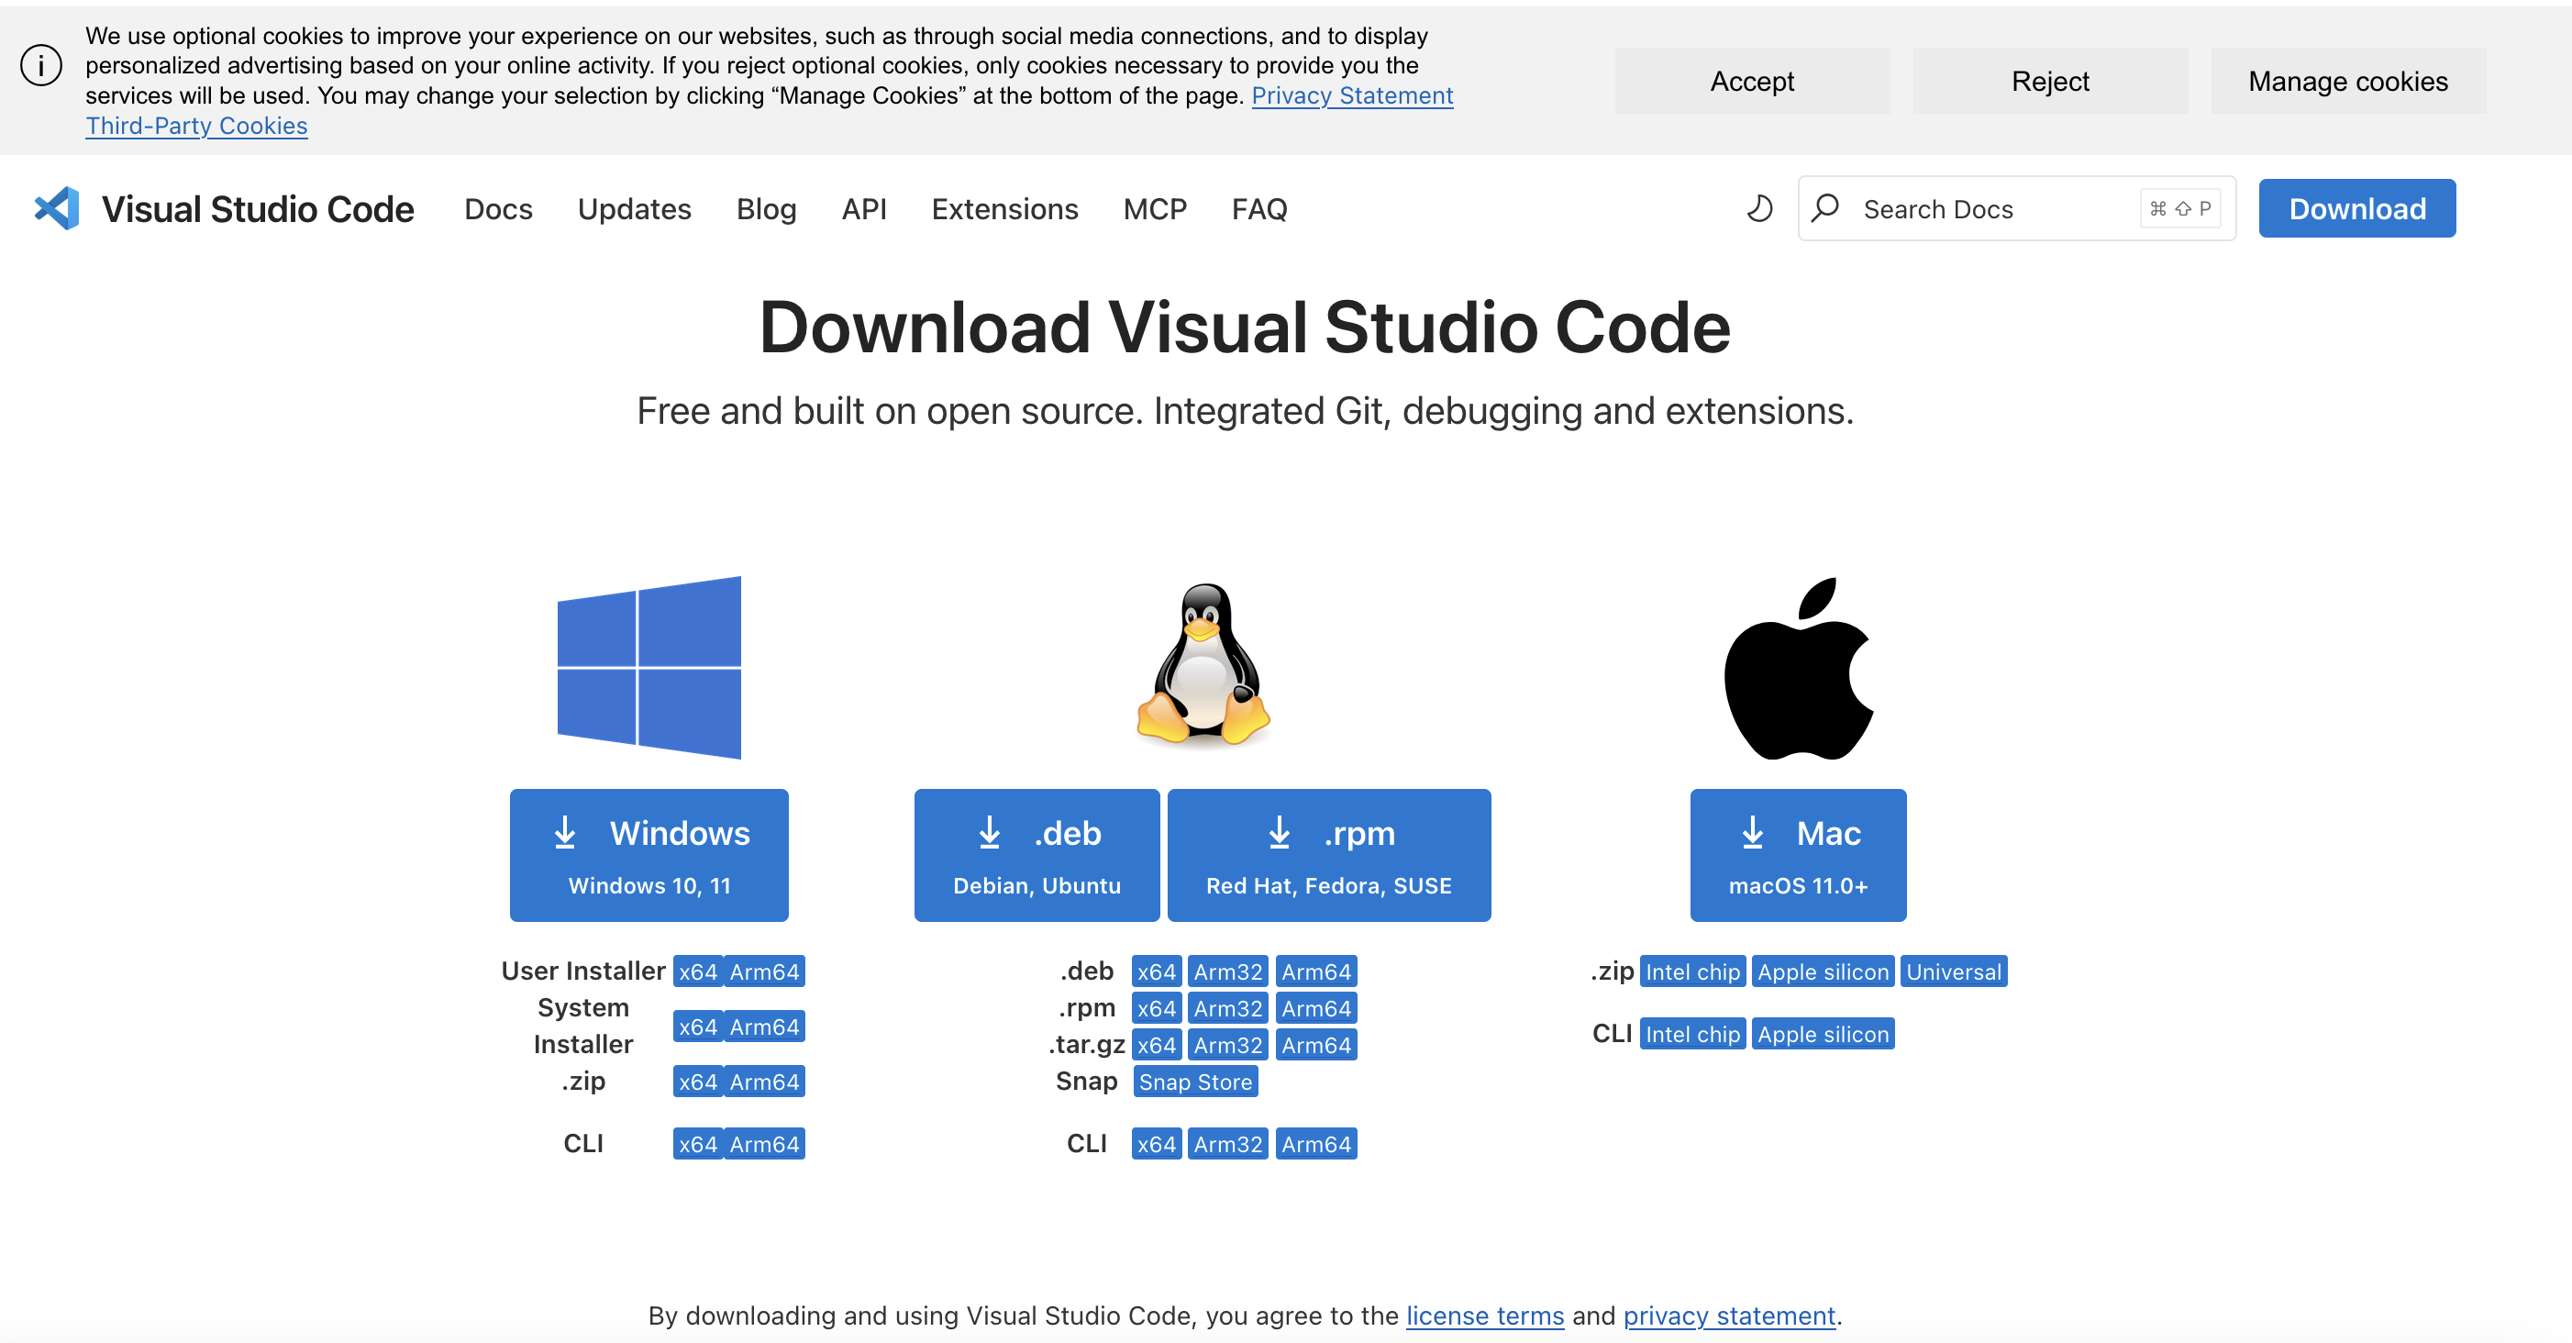
Task: Click the download arrow on the .deb button
Action: tap(990, 833)
